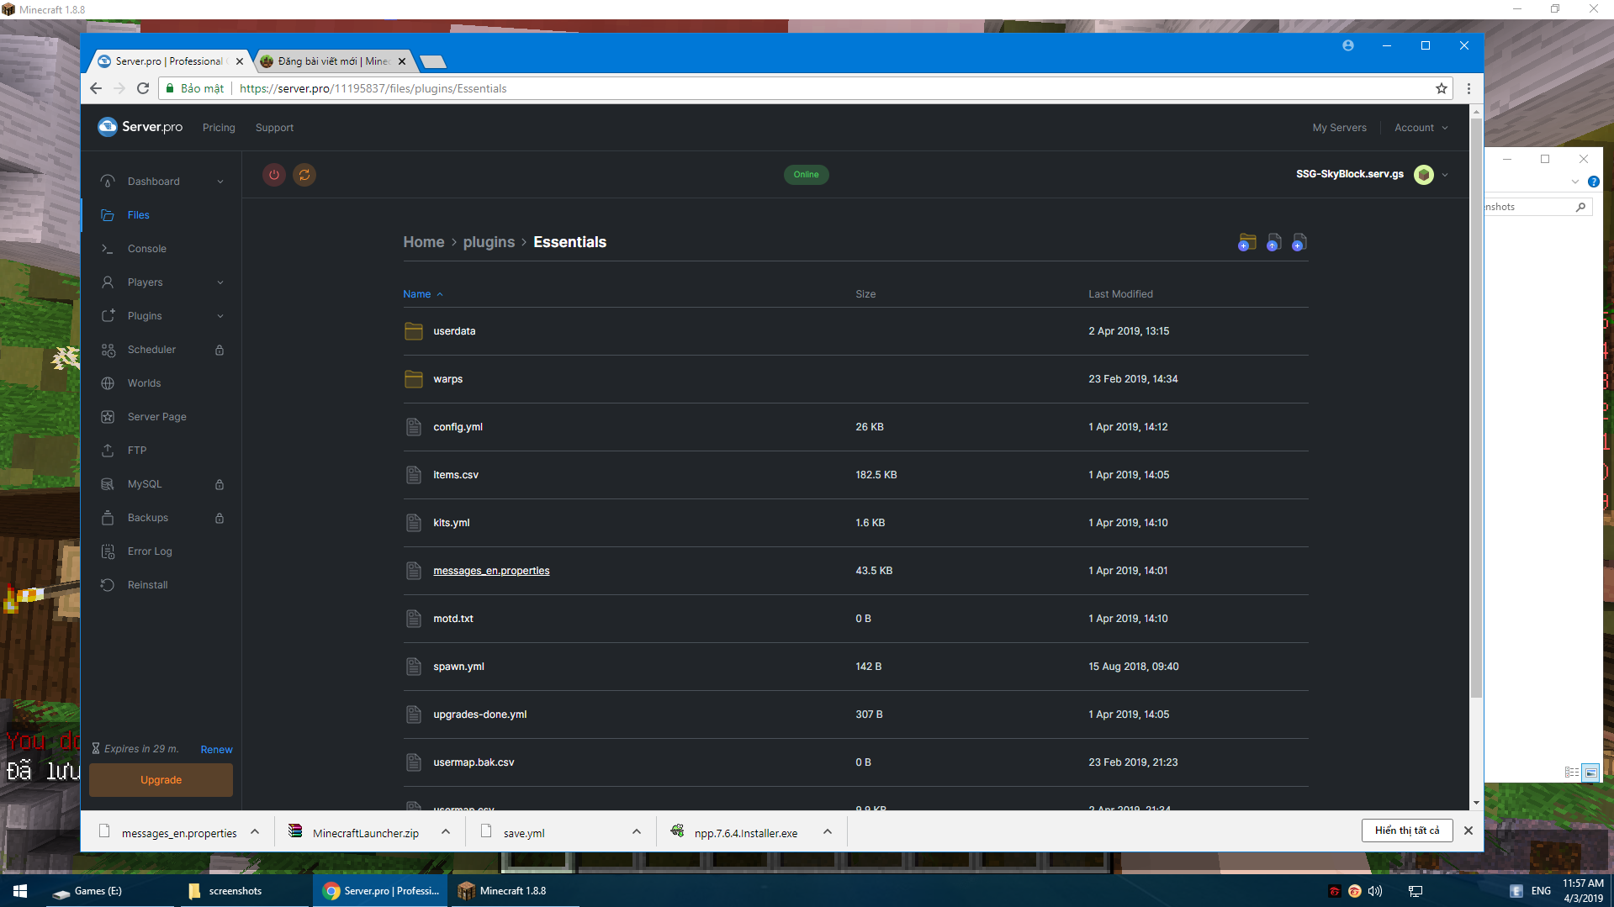Sort files by Last Modified column
This screenshot has width=1614, height=907.
(x=1120, y=294)
